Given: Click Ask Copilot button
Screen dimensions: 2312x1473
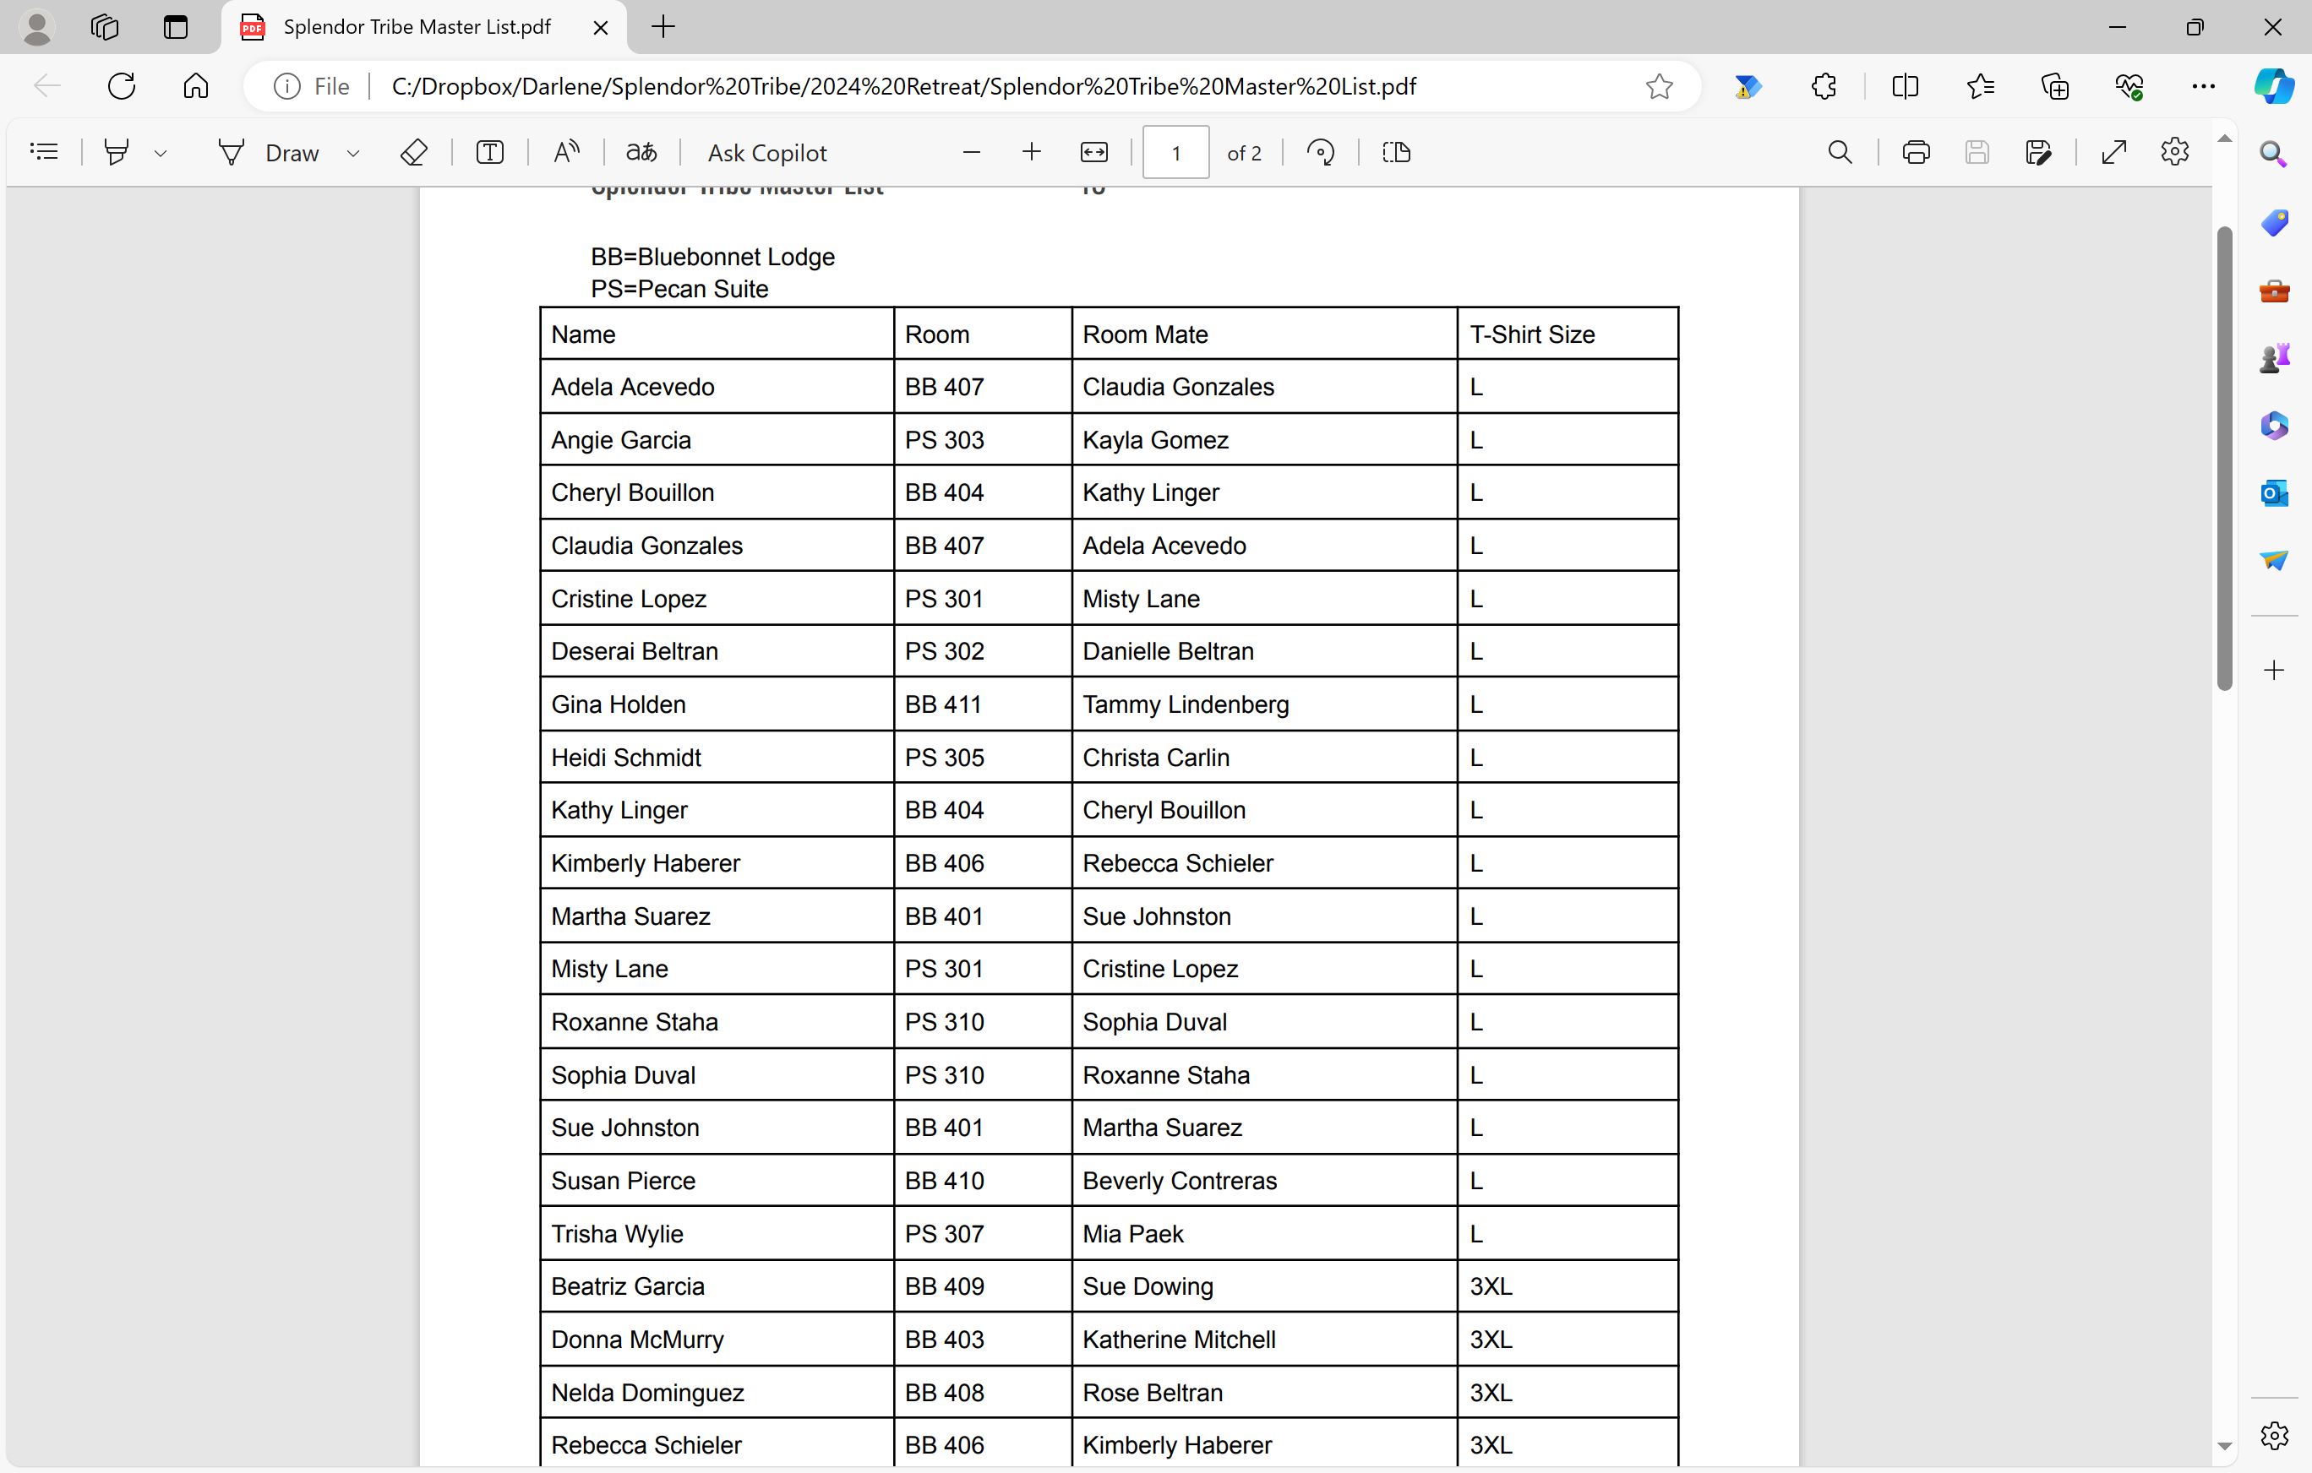Looking at the screenshot, I should click(767, 153).
